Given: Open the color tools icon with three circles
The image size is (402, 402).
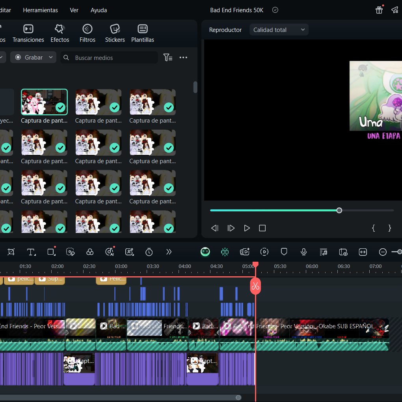Looking at the screenshot, I should (90, 252).
